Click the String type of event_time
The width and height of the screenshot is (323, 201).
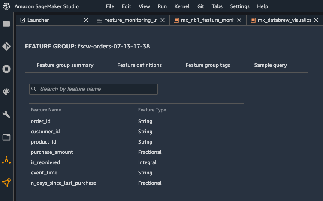pyautogui.click(x=145, y=173)
